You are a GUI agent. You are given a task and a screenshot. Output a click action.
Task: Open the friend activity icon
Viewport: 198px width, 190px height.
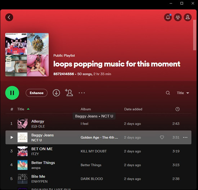[x=178, y=17]
